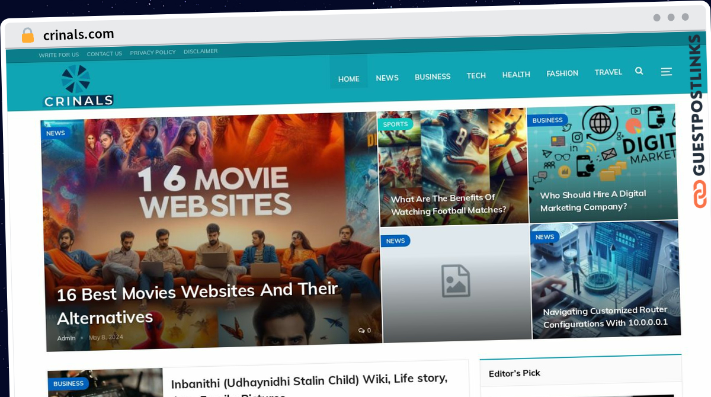Go to the NEWS menu section
The width and height of the screenshot is (711, 397).
(x=387, y=78)
